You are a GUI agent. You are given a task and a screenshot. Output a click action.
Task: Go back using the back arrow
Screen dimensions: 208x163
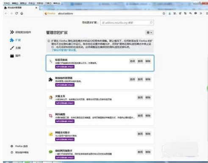tap(6, 14)
